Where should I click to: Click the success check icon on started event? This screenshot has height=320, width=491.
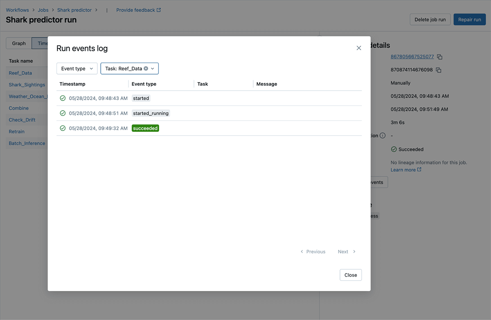click(x=63, y=98)
